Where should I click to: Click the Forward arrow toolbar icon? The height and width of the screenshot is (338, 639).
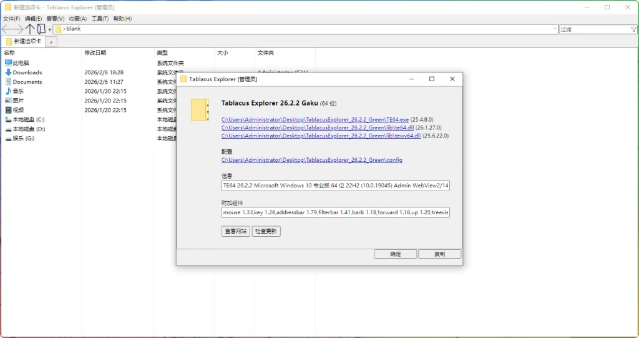18,29
